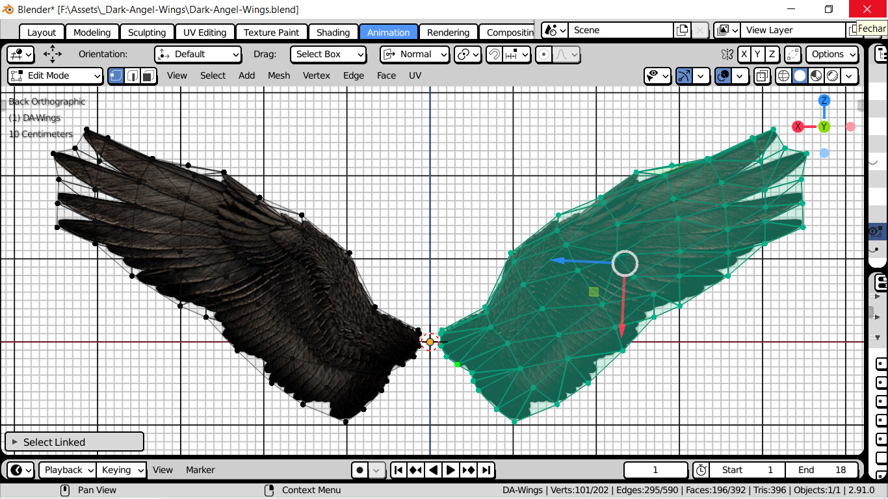Open the Keying dropdown in the timeline

click(121, 470)
